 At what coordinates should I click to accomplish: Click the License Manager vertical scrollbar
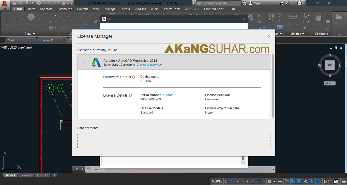tap(273, 86)
